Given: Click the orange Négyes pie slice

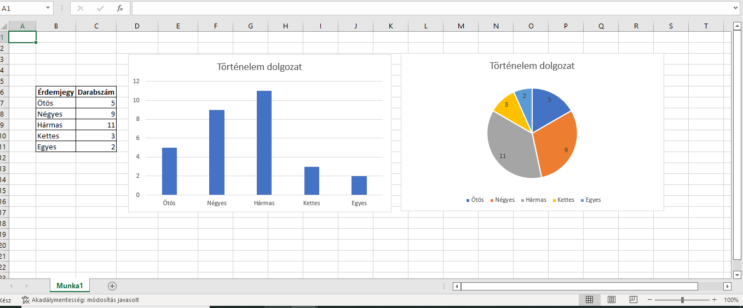Looking at the screenshot, I should tap(555, 145).
